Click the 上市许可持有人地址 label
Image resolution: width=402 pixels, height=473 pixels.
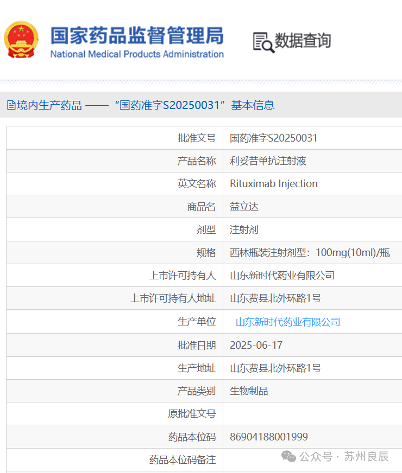point(173,298)
